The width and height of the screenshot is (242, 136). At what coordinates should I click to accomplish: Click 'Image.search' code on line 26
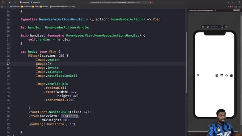pos(47,60)
